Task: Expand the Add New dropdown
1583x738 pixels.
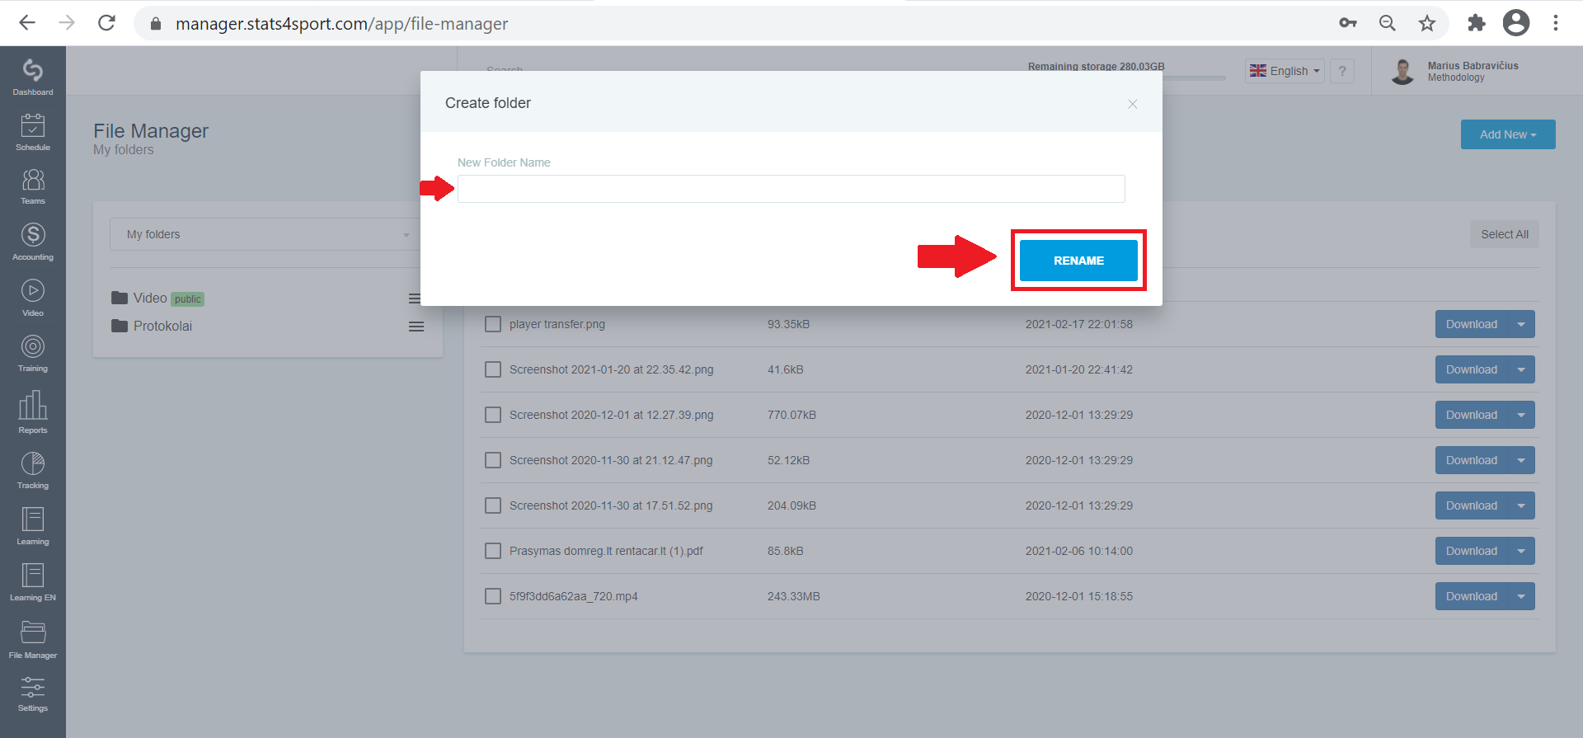Action: [1508, 134]
